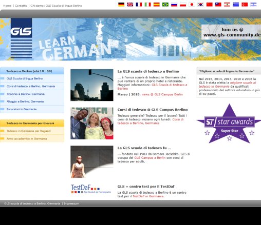This screenshot has width=261, height=225.
Task: Click the Turkish flag icon
Action: 245,5
